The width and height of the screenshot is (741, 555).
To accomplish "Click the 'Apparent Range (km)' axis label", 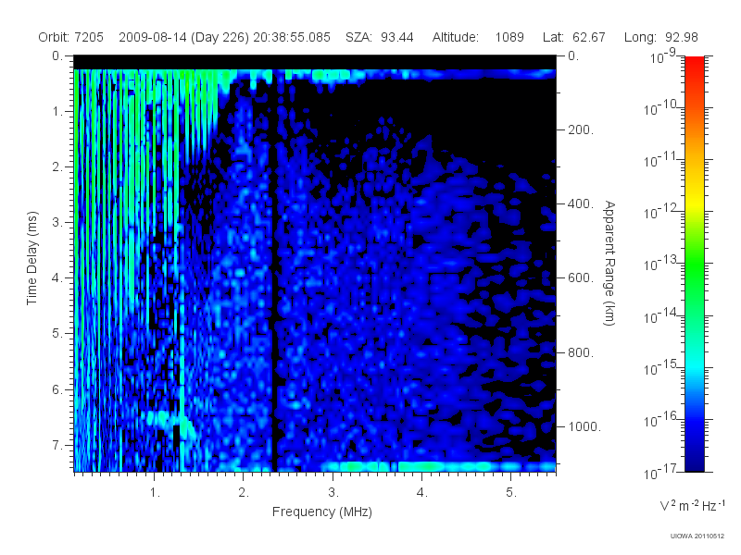I will (x=609, y=264).
